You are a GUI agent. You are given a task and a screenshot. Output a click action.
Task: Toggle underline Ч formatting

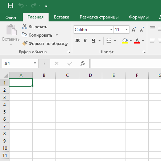93,41
